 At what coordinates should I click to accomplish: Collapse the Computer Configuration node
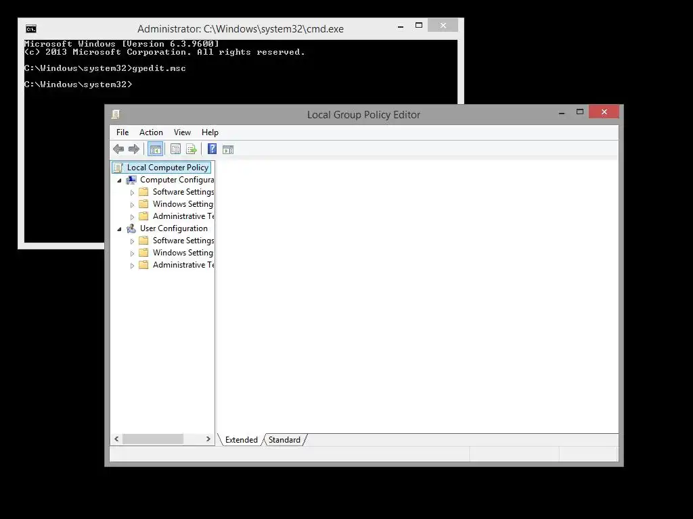(x=119, y=180)
